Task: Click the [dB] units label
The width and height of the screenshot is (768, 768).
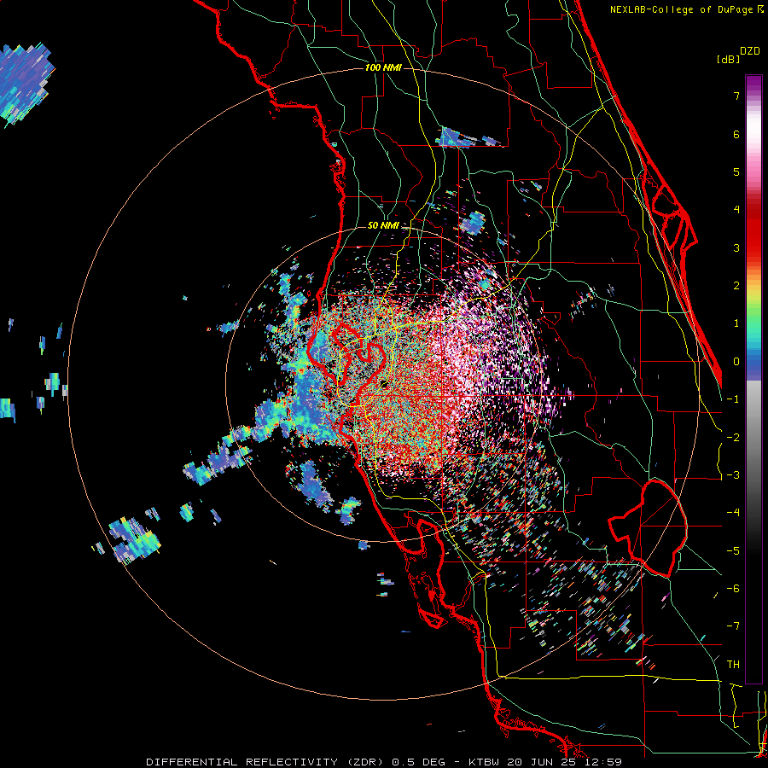Action: pyautogui.click(x=729, y=59)
